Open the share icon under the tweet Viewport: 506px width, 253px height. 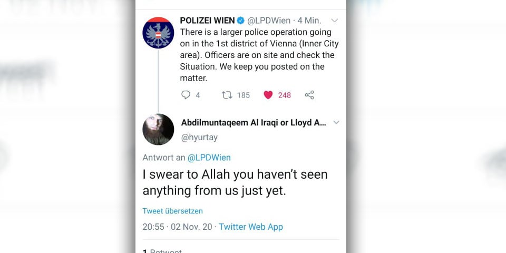coord(309,95)
